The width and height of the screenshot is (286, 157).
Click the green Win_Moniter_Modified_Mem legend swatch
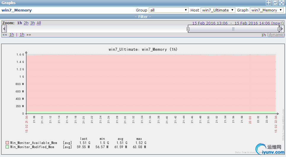point(7,147)
